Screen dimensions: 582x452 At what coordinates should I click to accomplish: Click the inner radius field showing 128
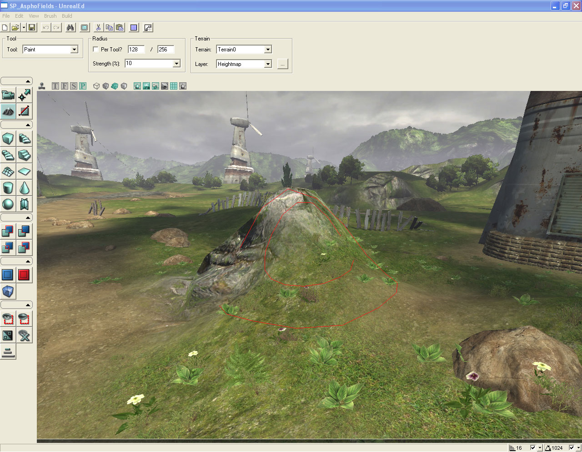[136, 50]
